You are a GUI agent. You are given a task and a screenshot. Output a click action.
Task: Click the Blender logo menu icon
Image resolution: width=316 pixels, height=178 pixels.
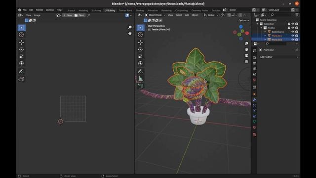tap(19, 10)
